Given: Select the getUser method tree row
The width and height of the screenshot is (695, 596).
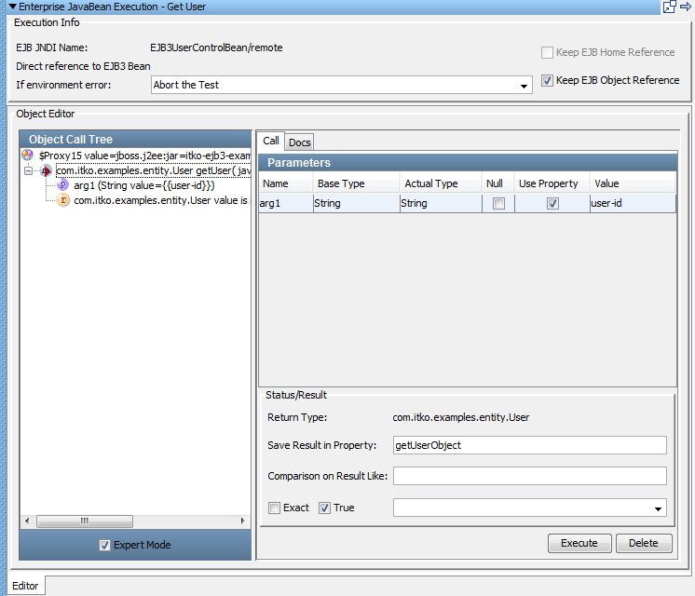Looking at the screenshot, I should tap(153, 170).
